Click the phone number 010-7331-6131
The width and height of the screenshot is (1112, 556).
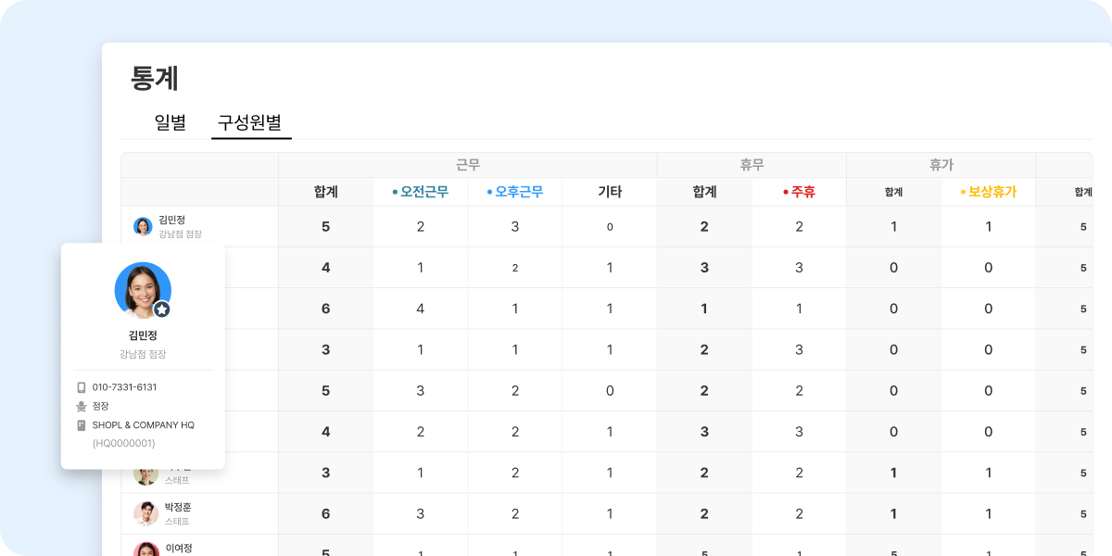(x=124, y=387)
